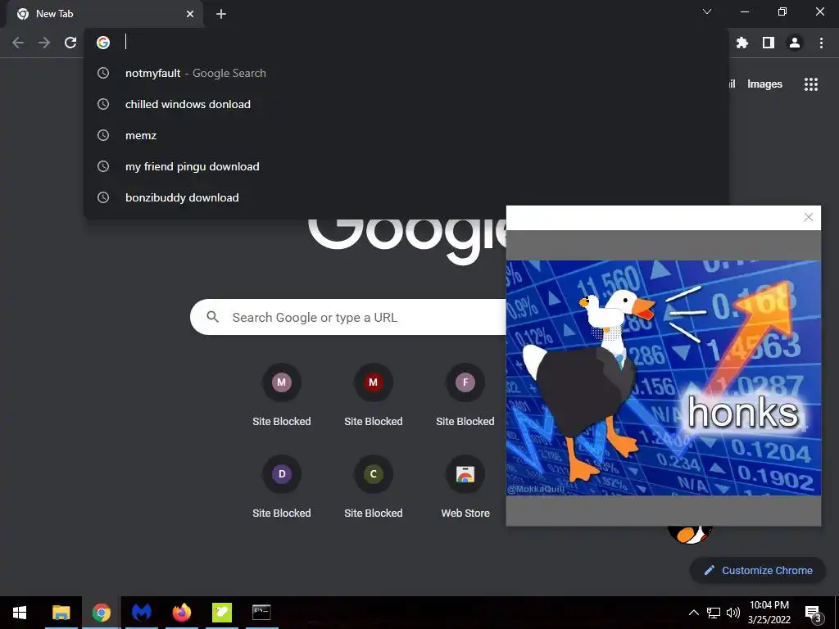The width and height of the screenshot is (839, 629).
Task: Open the notification center icon
Action: click(x=812, y=613)
